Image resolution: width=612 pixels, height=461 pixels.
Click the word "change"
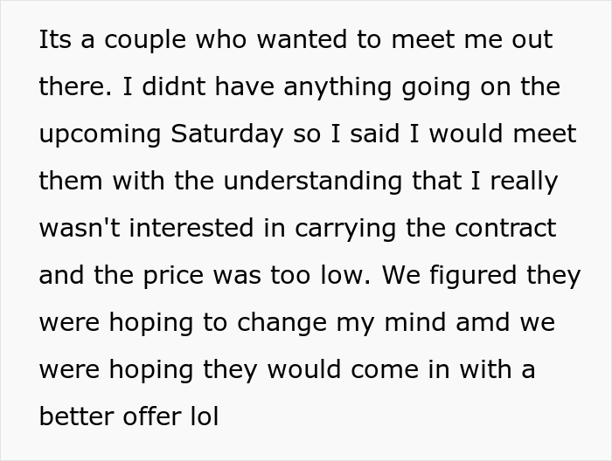pyautogui.click(x=282, y=323)
